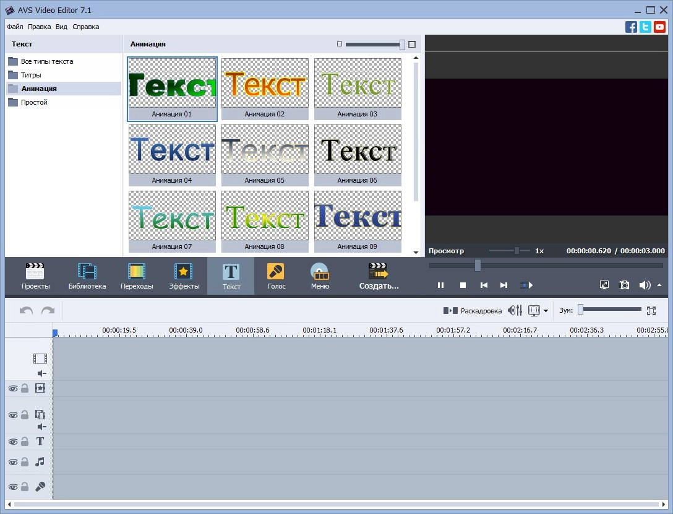Screen dimensions: 673x514
Task: Choose the Анимация 03 text preset
Action: [358, 89]
